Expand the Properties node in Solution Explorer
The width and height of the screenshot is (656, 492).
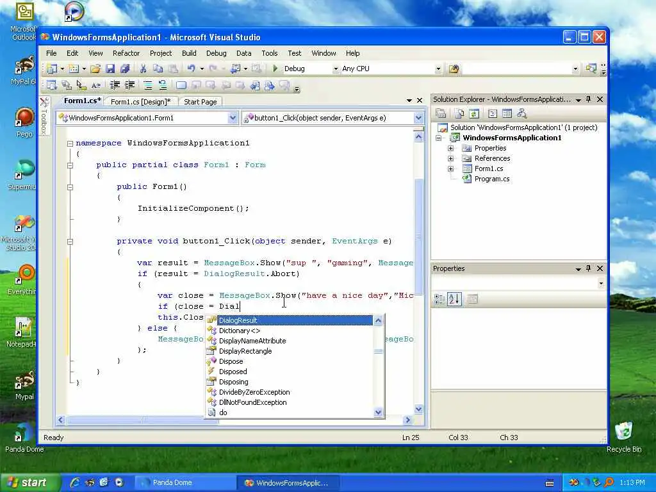(450, 148)
